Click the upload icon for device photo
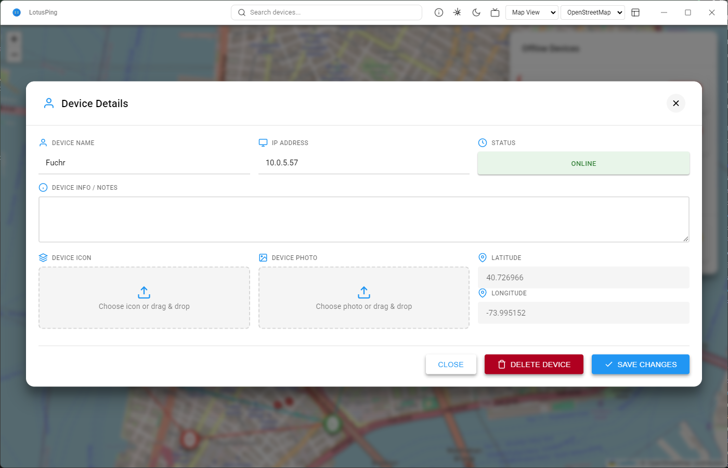Screen dimensions: 728x468 tap(364, 292)
